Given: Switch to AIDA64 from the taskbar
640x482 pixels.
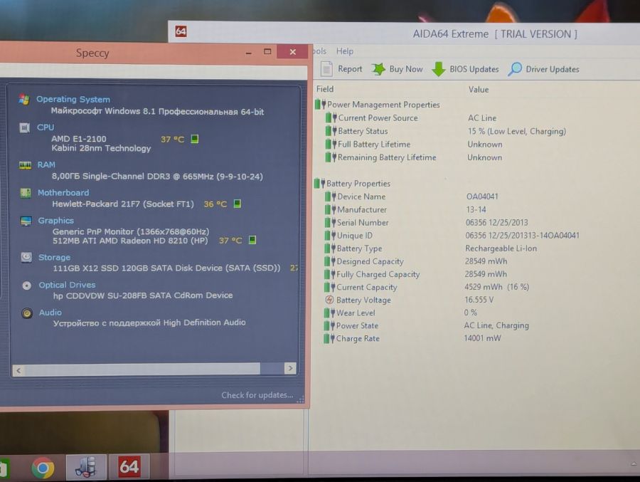Looking at the screenshot, I should coord(129,466).
